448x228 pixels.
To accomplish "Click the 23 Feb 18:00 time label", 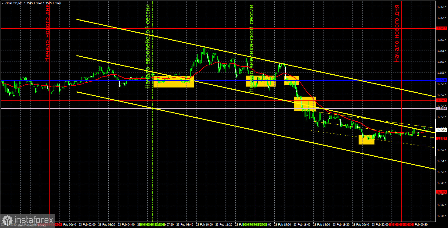I will (x=321, y=224).
